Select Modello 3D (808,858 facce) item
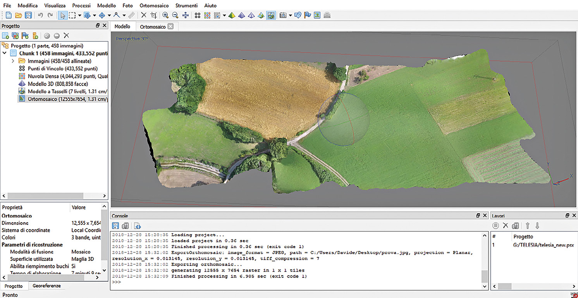This screenshot has width=578, height=298. point(58,84)
